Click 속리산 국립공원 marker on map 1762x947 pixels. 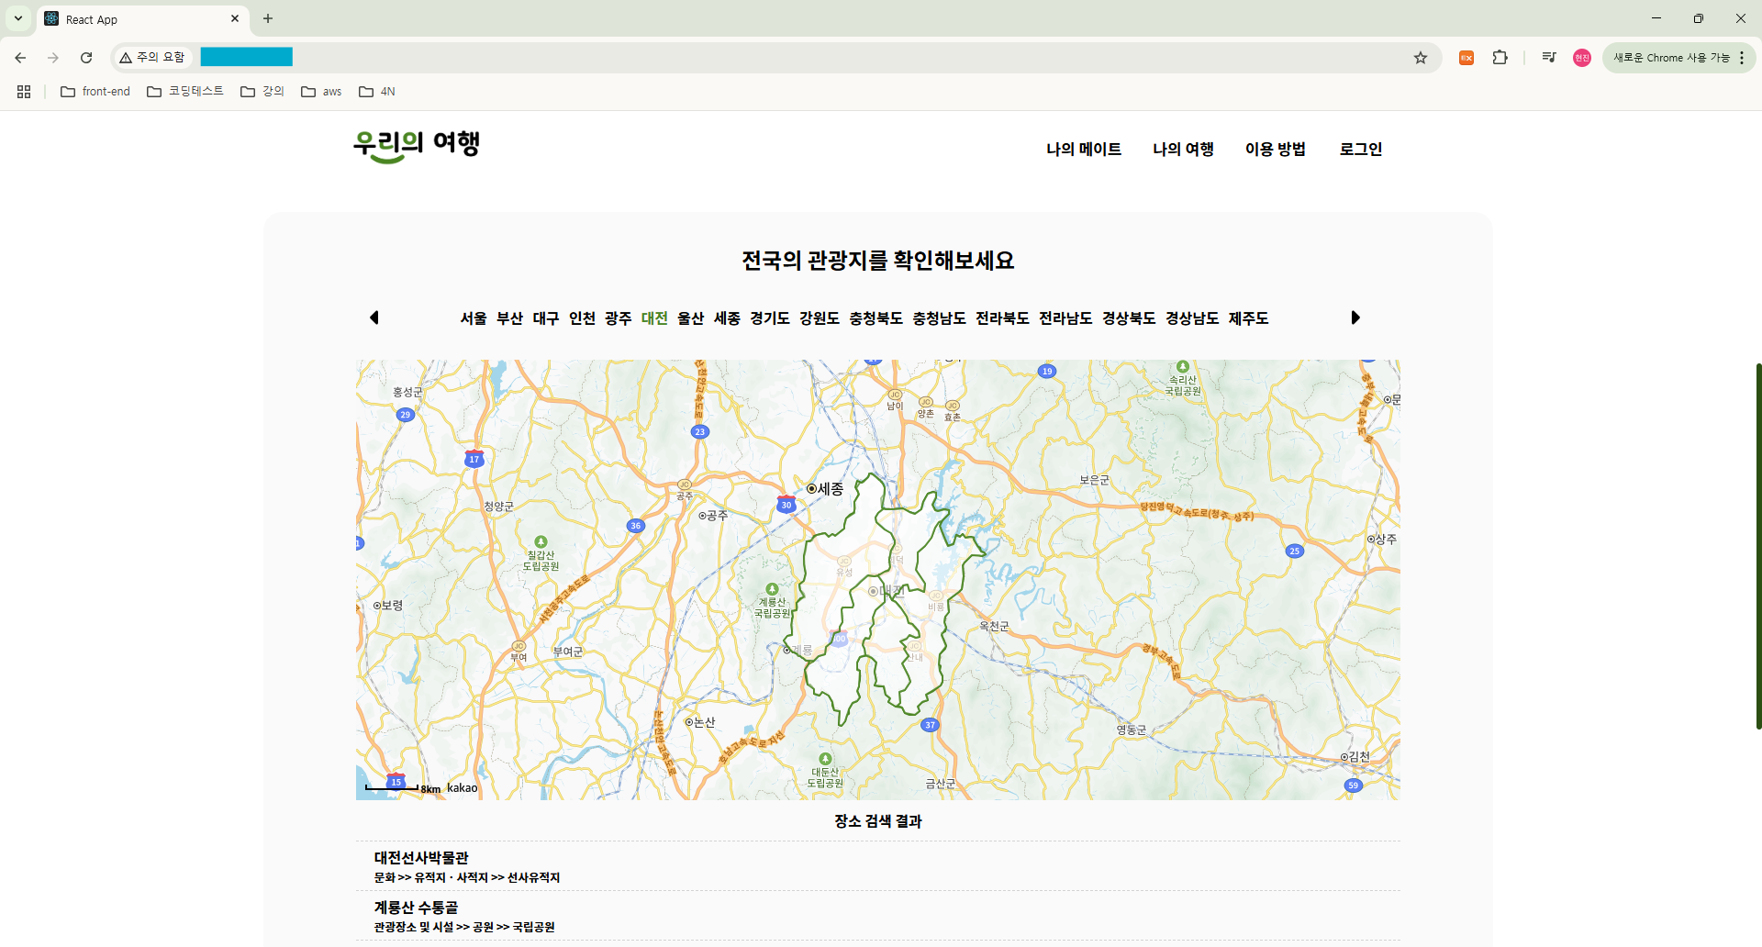pos(1183,367)
